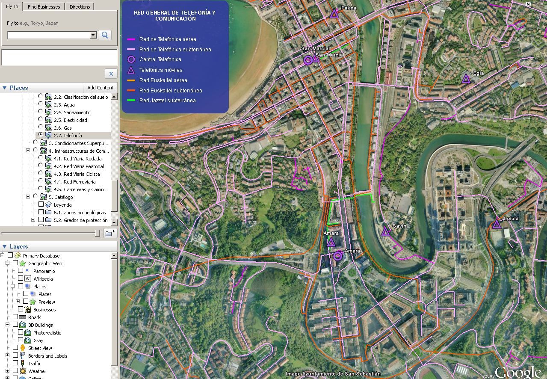547x379 pixels.
Task: Enable the Roads layer checkbox
Action: [x=15, y=317]
